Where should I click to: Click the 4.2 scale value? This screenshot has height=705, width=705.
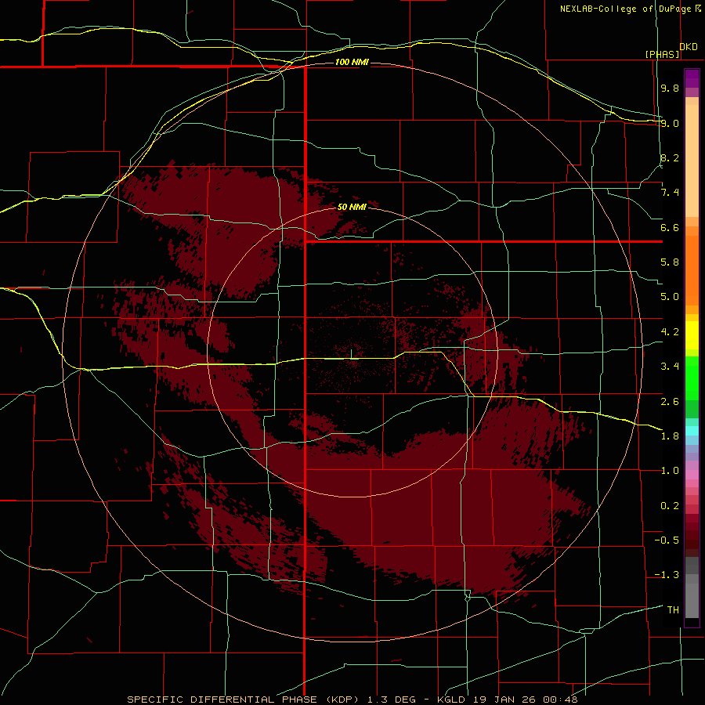pos(670,332)
